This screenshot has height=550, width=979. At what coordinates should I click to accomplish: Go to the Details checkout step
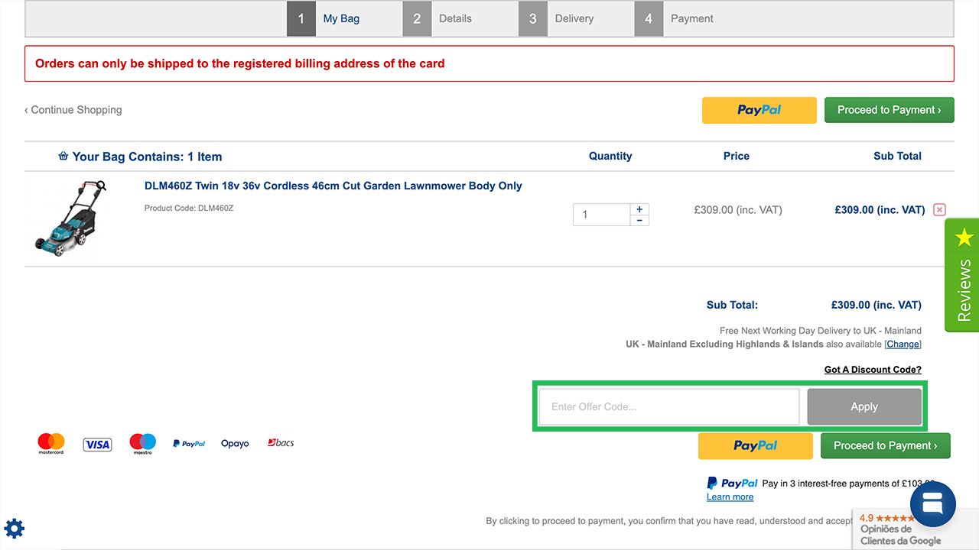pyautogui.click(x=454, y=18)
